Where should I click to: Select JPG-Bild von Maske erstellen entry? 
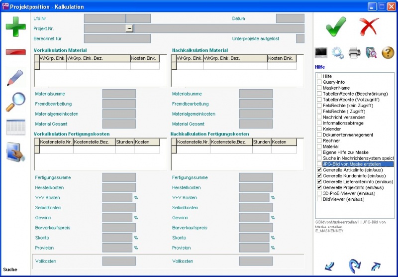(358, 164)
